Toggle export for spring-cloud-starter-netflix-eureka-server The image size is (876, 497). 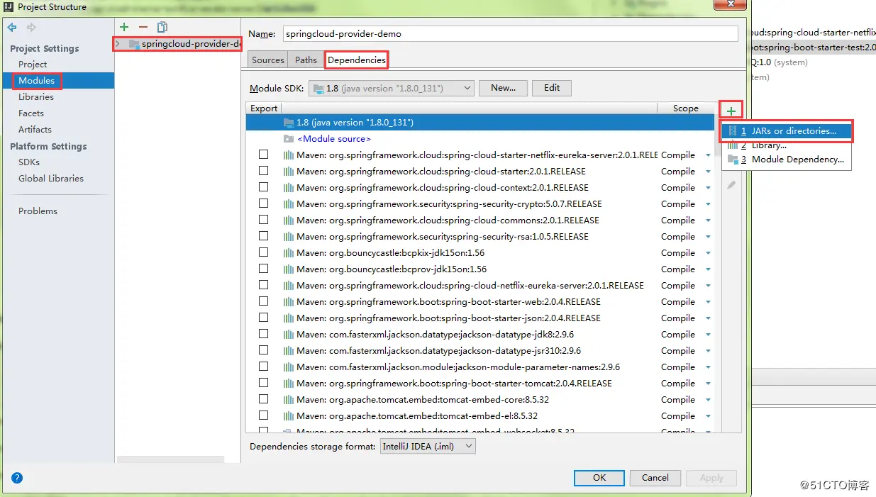pyautogui.click(x=264, y=155)
